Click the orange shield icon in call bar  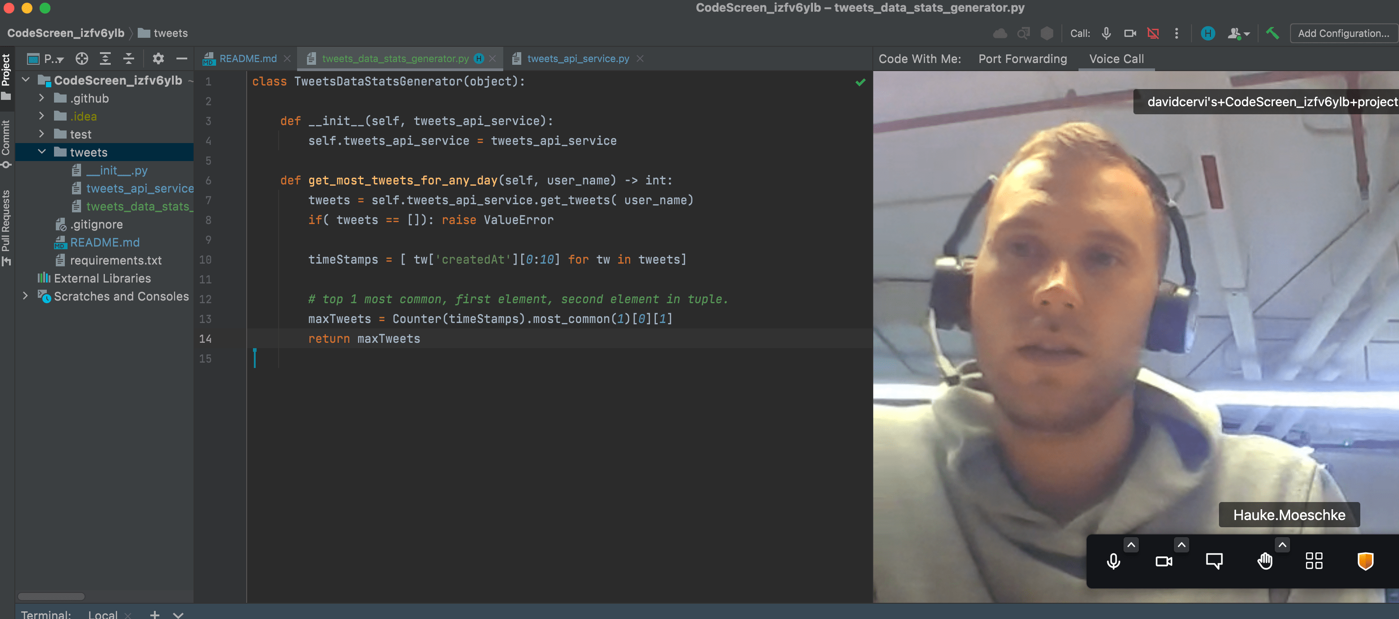pyautogui.click(x=1365, y=561)
